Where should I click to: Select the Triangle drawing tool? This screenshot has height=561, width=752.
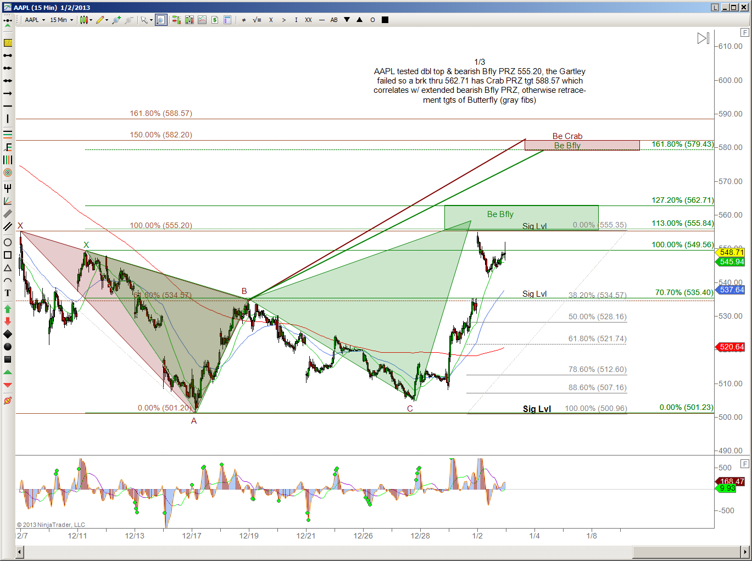point(8,268)
